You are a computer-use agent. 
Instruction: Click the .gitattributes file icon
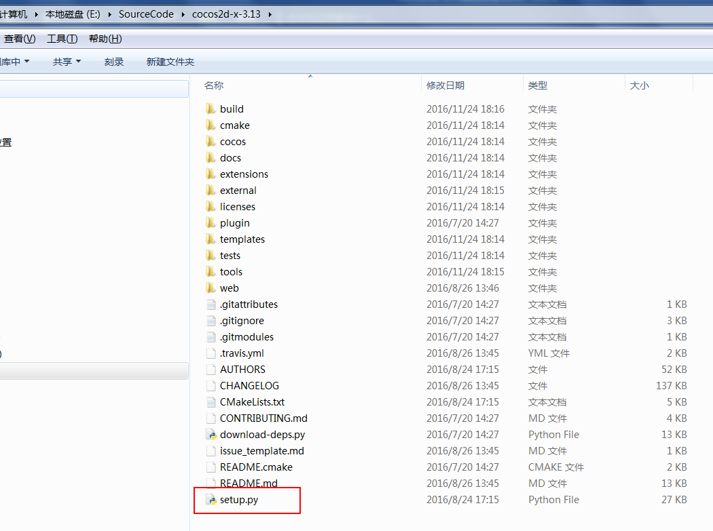click(211, 304)
